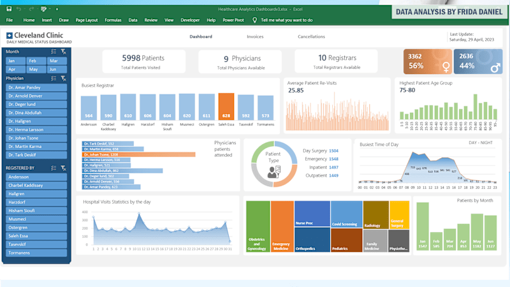The width and height of the screenshot is (510, 287).
Task: Click the Save icon in quick access toolbar
Action: point(9,9)
